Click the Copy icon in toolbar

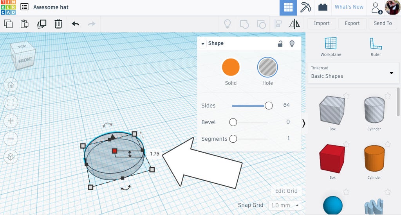(8, 24)
